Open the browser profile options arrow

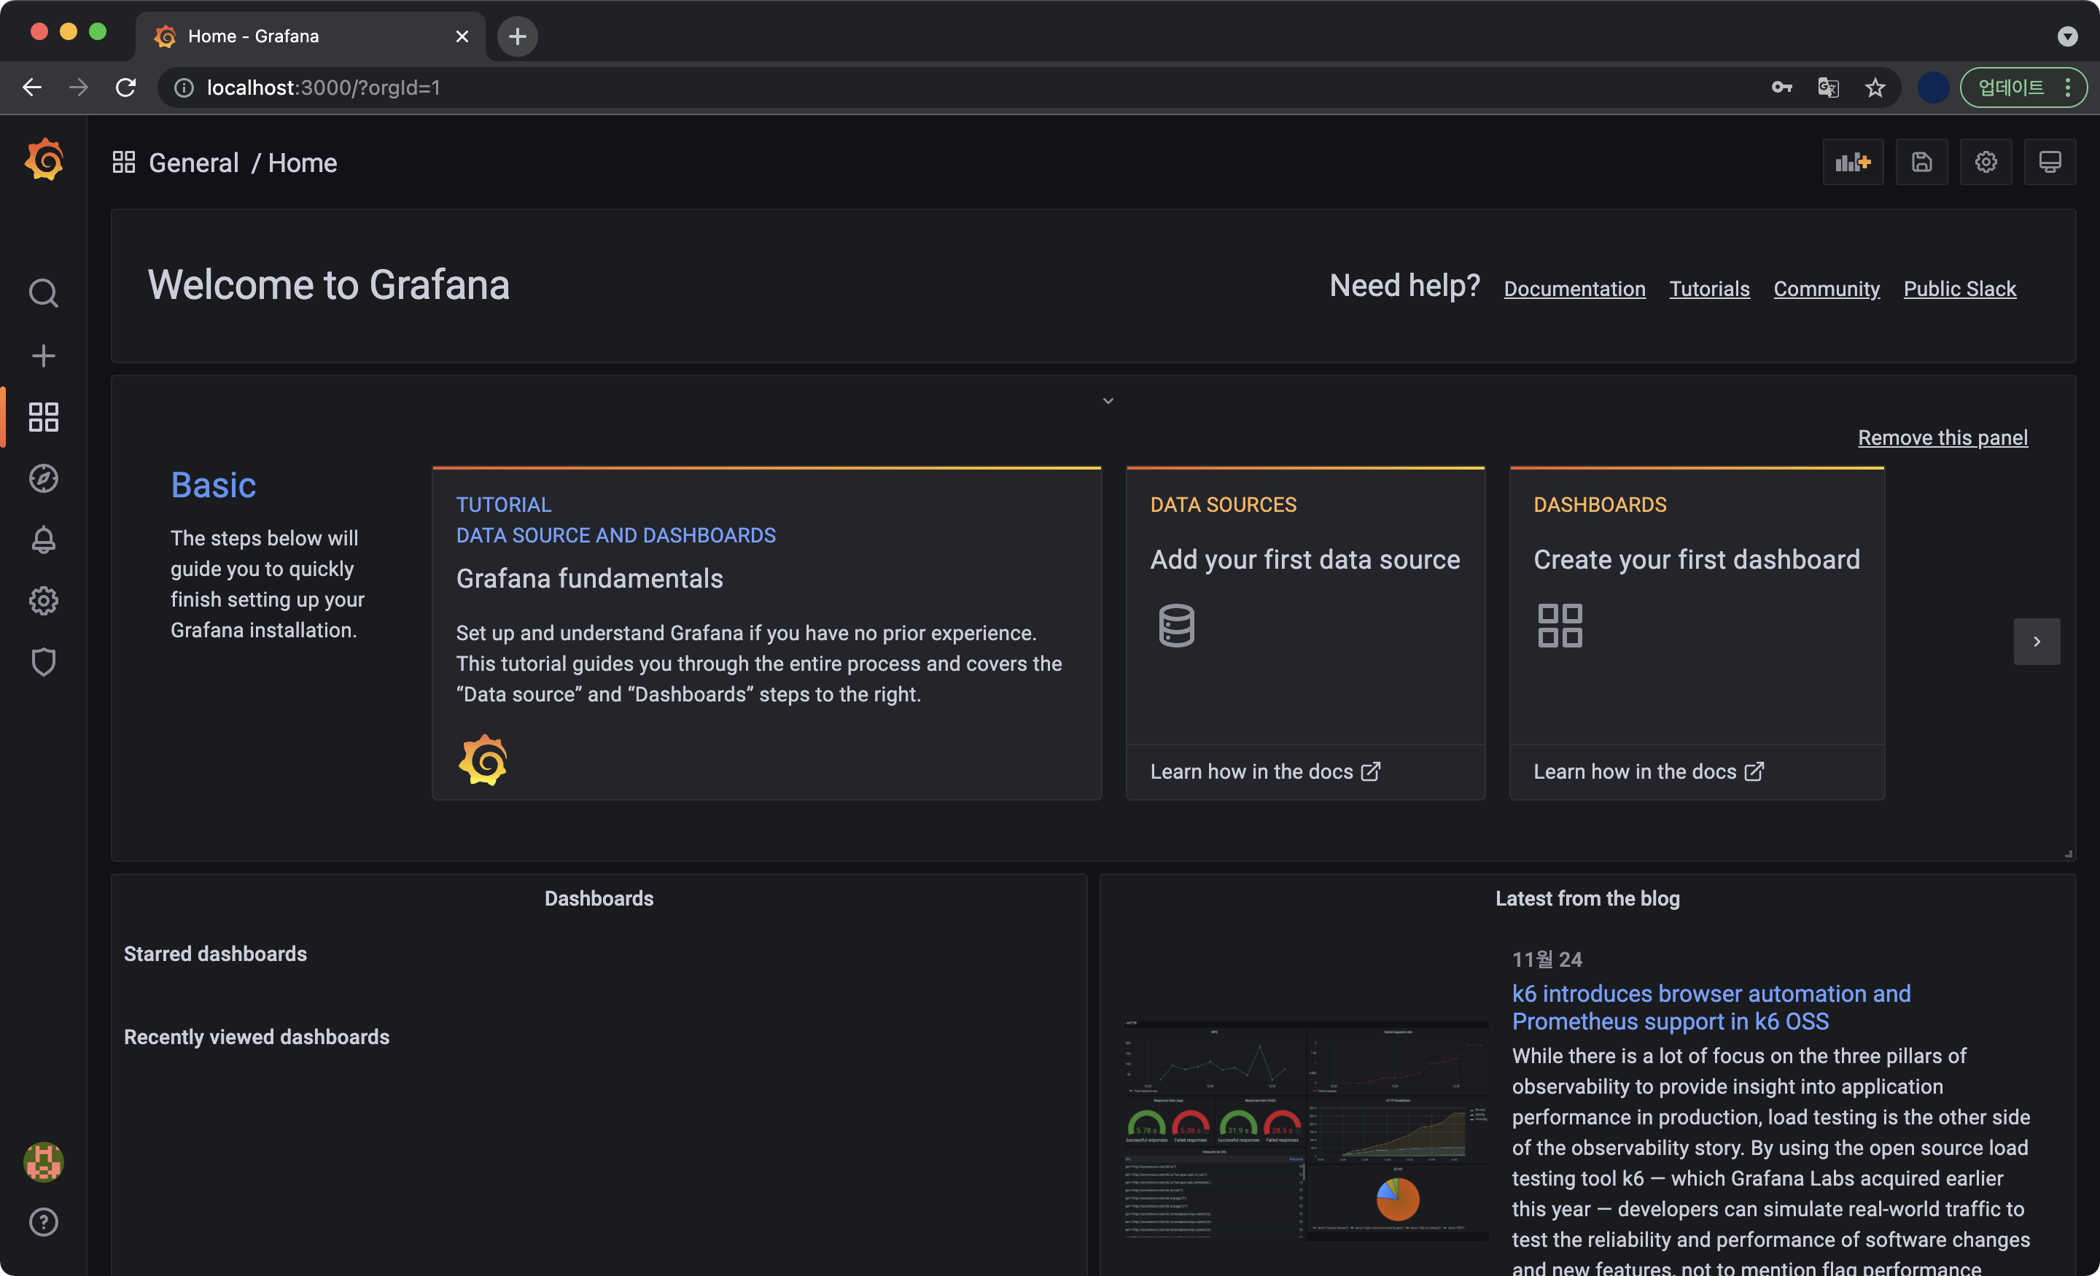(2066, 36)
